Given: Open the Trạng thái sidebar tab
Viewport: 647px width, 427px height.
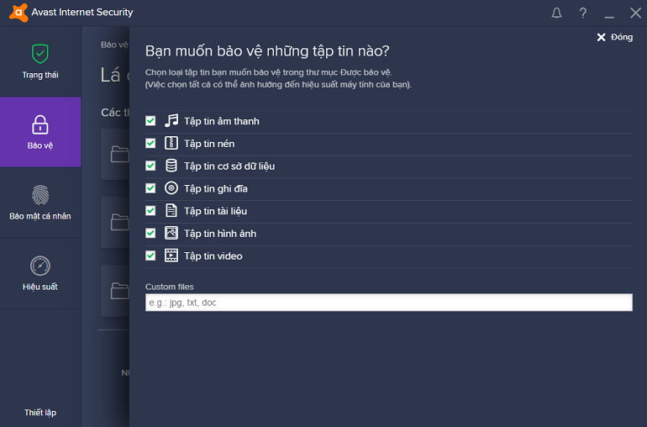Looking at the screenshot, I should click(x=40, y=61).
